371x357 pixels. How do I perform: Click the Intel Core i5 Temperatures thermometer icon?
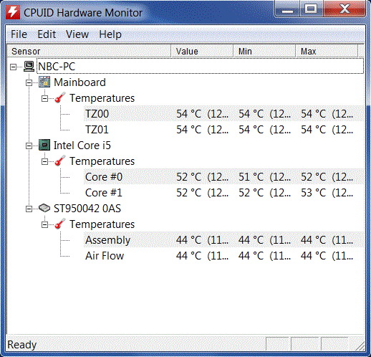(x=60, y=161)
